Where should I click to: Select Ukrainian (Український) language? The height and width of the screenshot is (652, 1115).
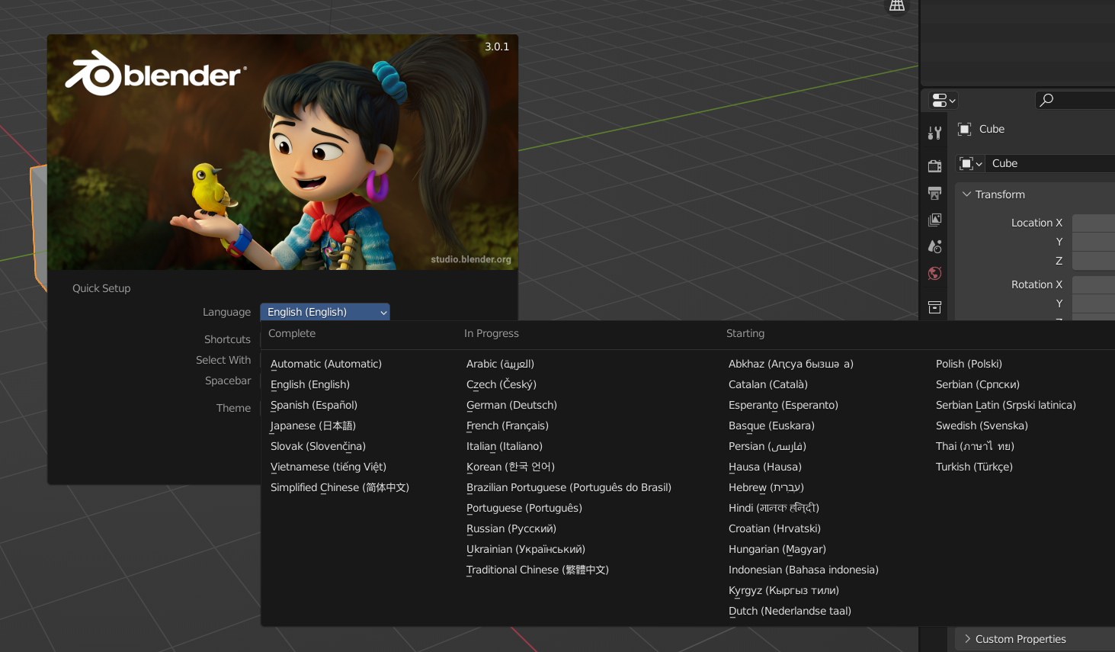tap(526, 549)
